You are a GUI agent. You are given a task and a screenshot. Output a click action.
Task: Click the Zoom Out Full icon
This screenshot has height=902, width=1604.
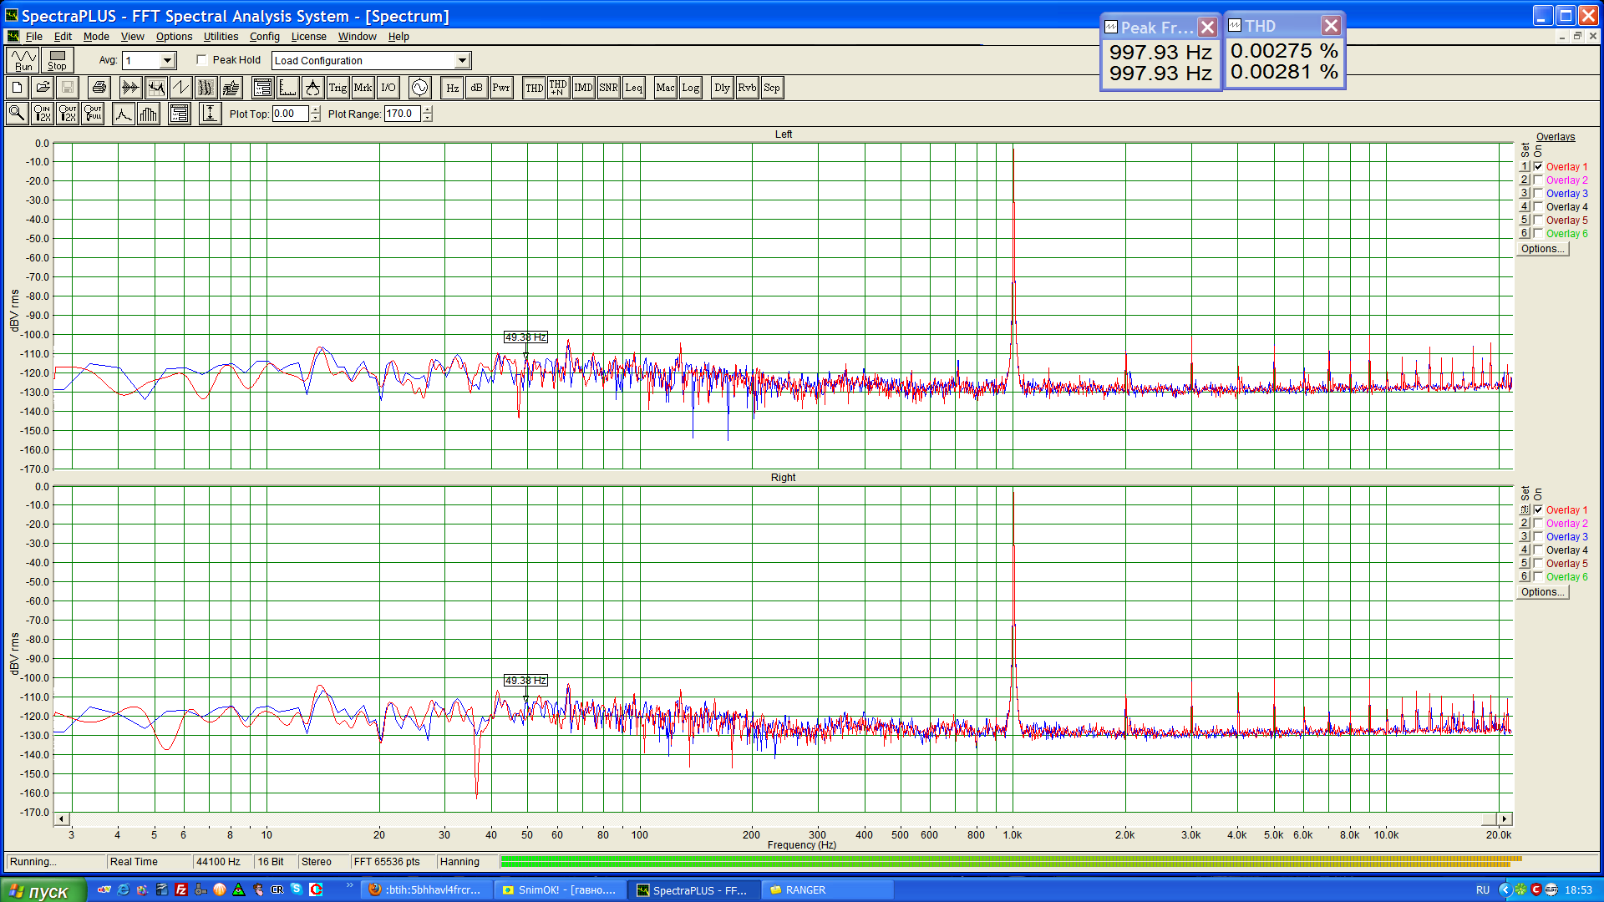coord(94,114)
